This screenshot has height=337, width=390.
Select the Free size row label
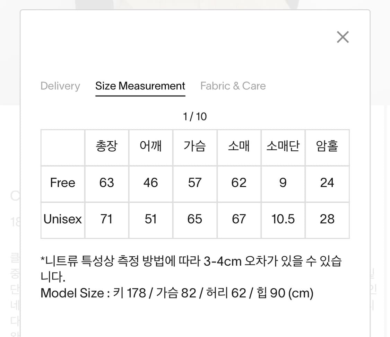(x=62, y=183)
